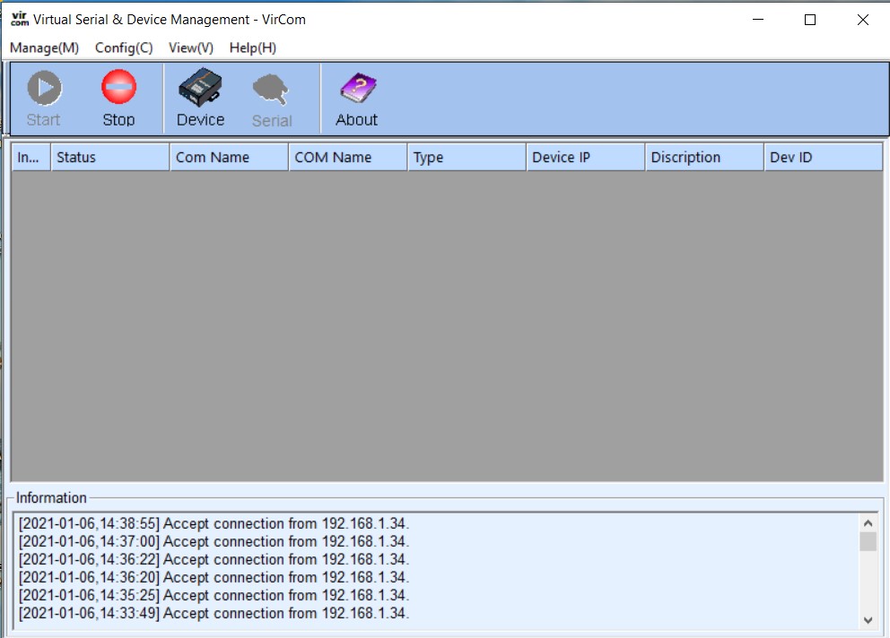Select the Type column header

[x=466, y=158]
